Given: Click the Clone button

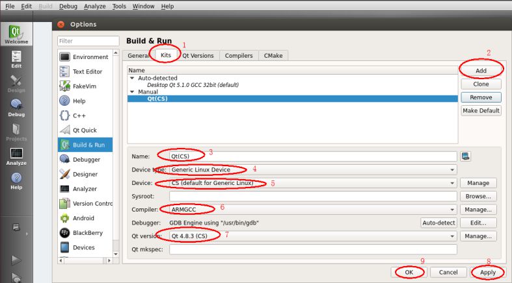Looking at the screenshot, I should click(x=481, y=84).
